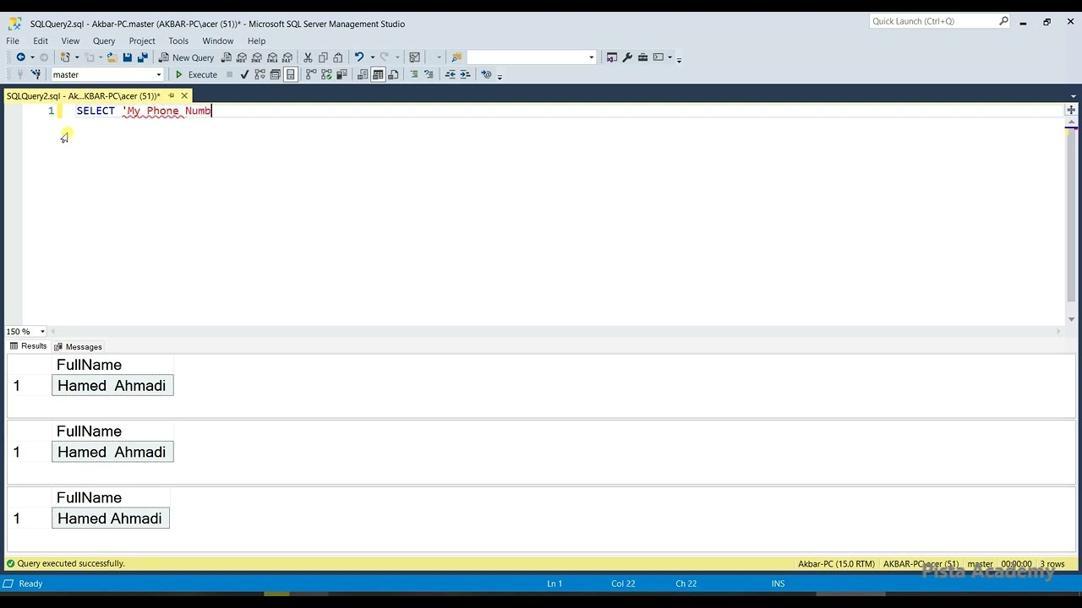This screenshot has width=1082, height=608.
Task: Undo last action with Undo arrow
Action: (x=359, y=57)
